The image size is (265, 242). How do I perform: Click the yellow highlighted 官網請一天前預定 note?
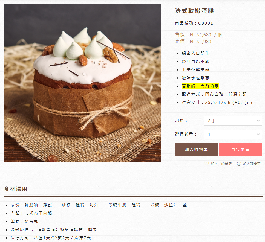[200, 86]
